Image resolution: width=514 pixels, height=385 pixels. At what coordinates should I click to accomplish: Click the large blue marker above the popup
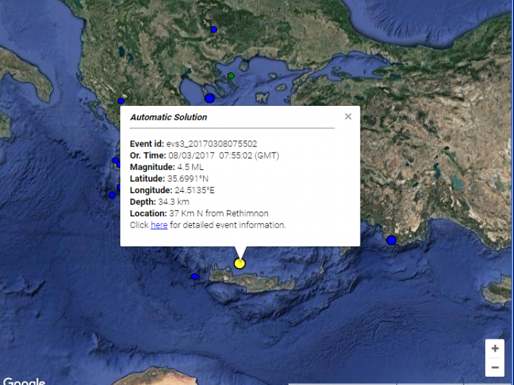pos(209,98)
